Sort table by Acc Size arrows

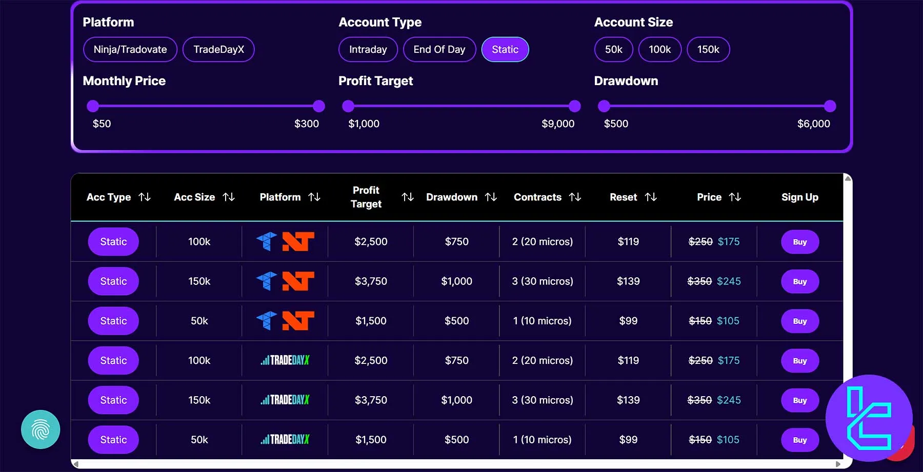pyautogui.click(x=229, y=197)
